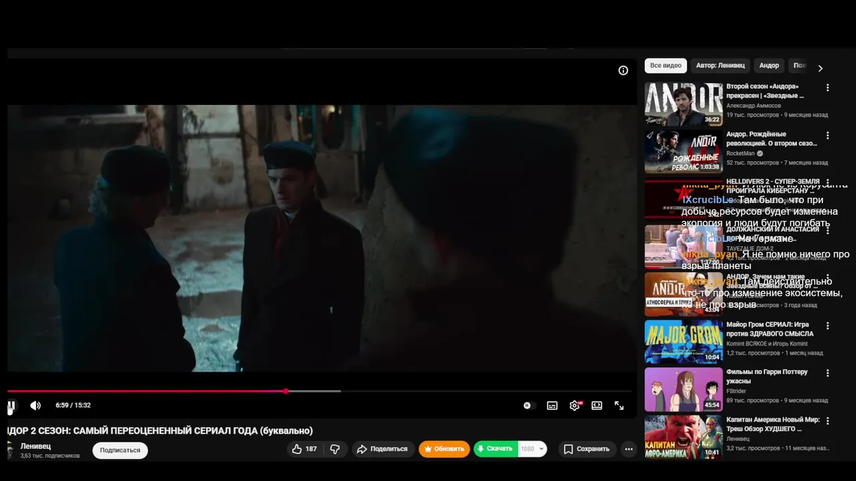This screenshot has width=856, height=481.
Task: Mute the video with the speaker icon
Action: 35,406
